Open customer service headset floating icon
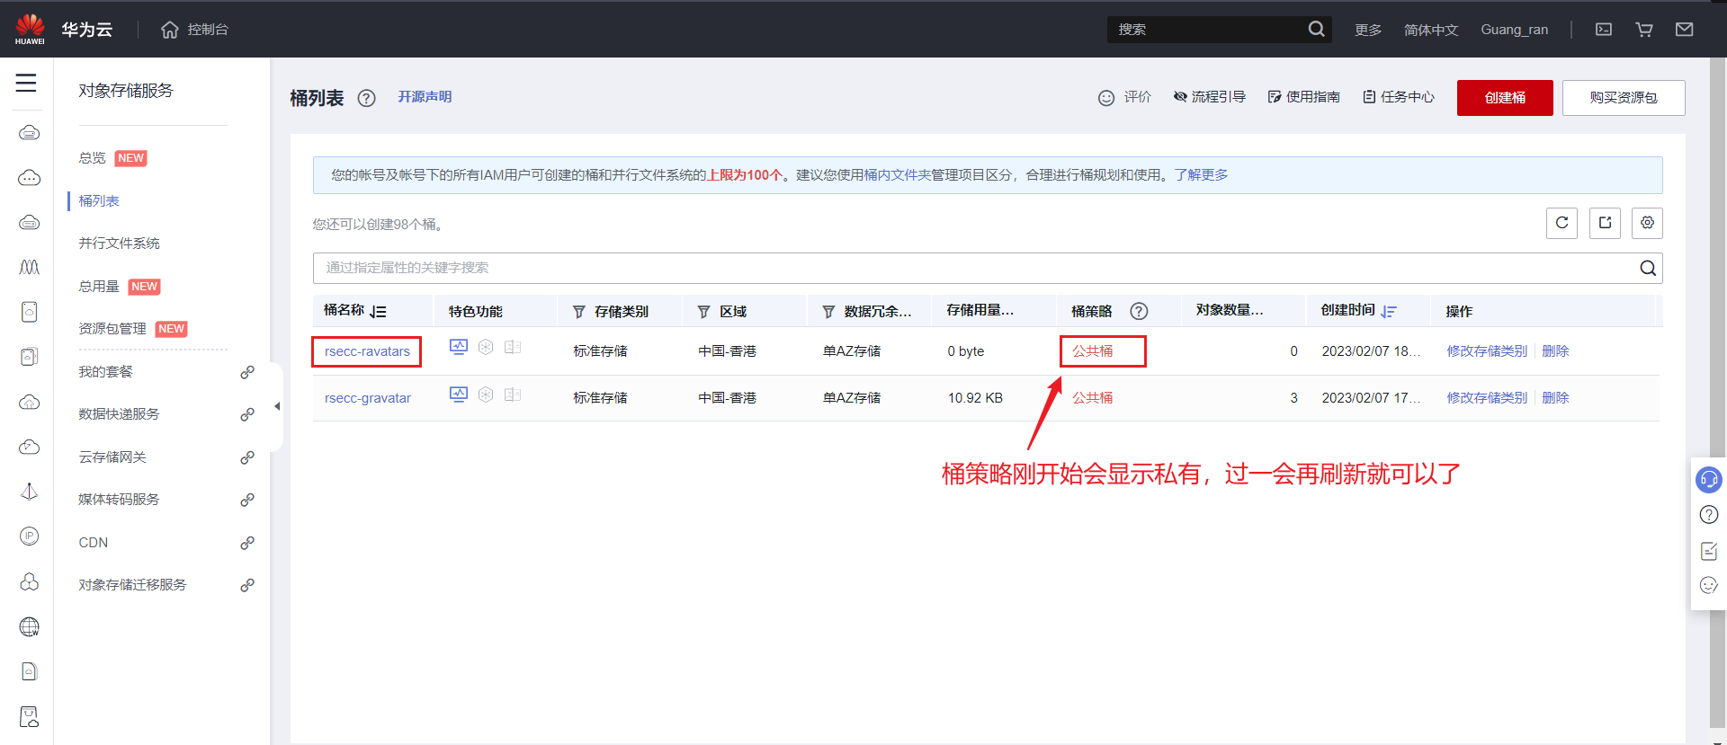 point(1709,480)
